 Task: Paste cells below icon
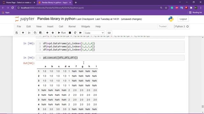coord(41,33)
